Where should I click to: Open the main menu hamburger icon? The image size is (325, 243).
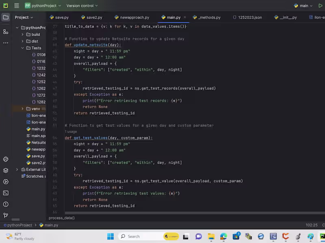17,6
